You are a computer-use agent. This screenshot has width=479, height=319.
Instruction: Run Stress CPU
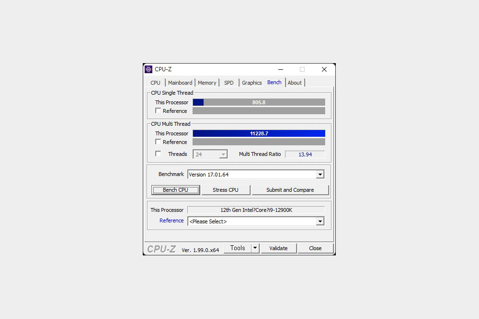(x=226, y=190)
